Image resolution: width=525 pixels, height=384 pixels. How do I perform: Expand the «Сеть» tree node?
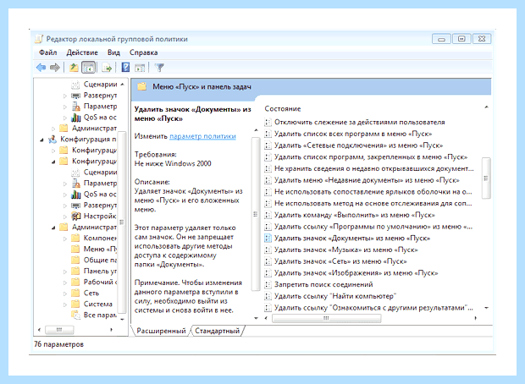65,293
